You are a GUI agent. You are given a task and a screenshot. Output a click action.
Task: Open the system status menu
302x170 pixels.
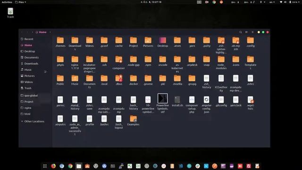(x=290, y=2)
